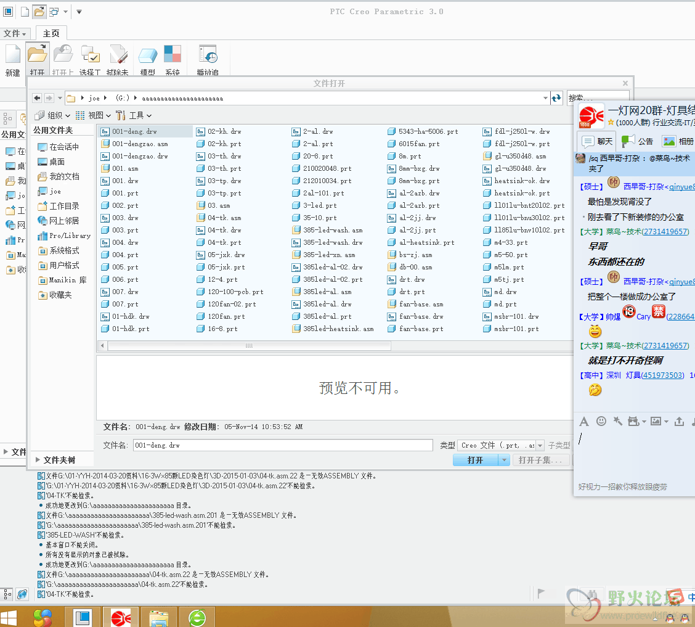The image size is (695, 627).
Task: Open the quick access customize dropdown arrow
Action: click(x=79, y=12)
